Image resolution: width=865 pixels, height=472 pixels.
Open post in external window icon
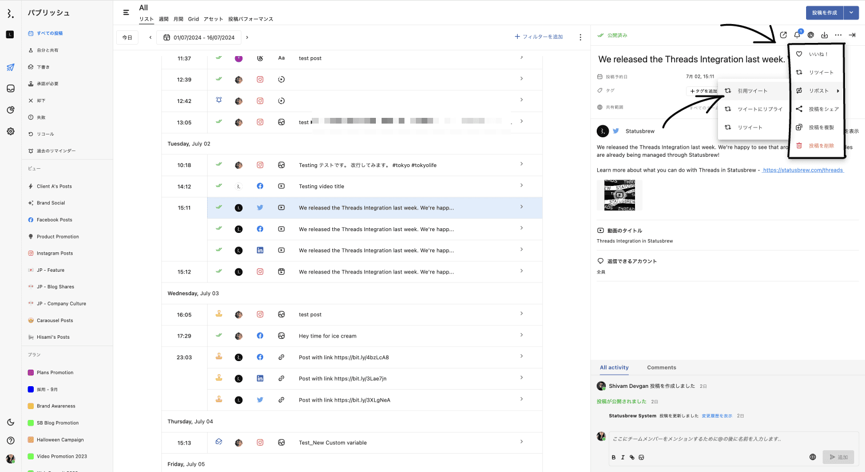click(783, 35)
